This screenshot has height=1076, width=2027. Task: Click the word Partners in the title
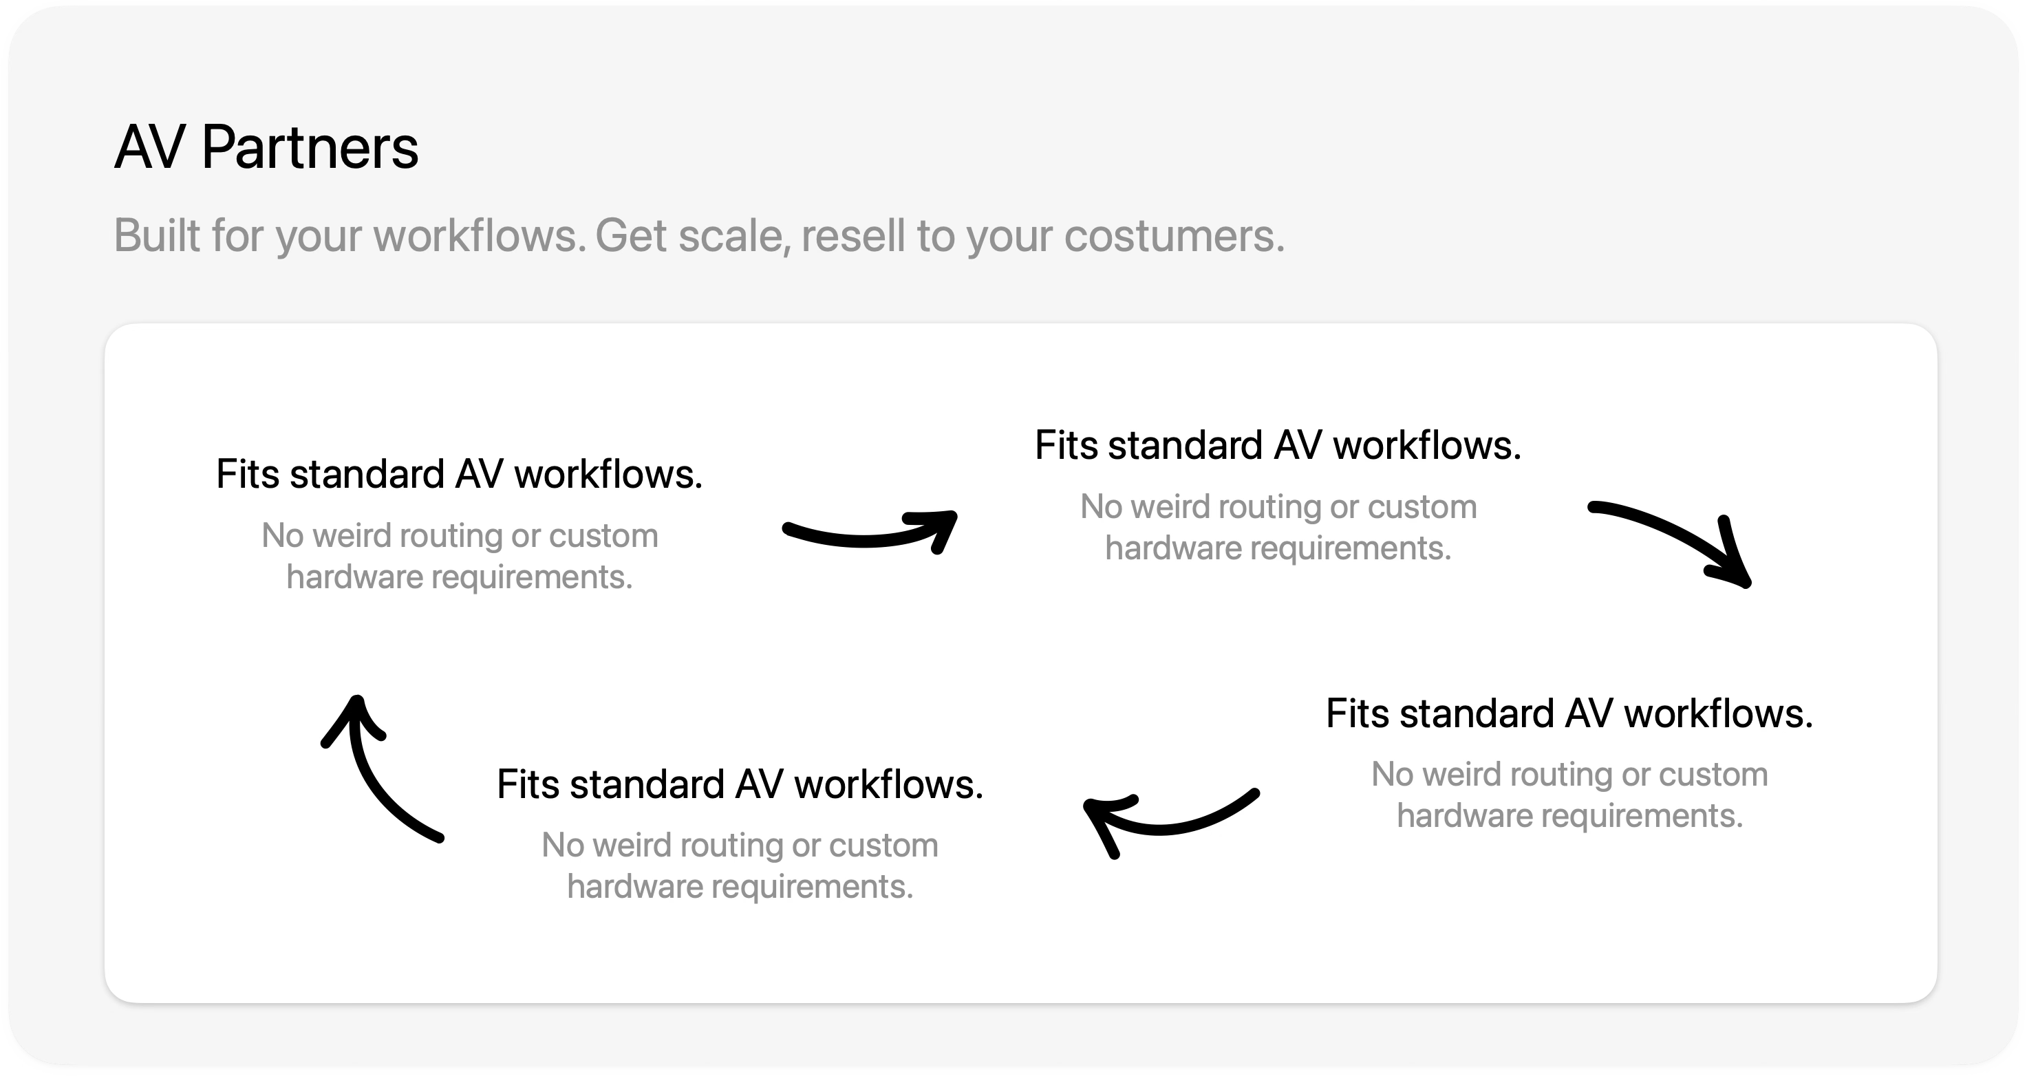coord(309,147)
